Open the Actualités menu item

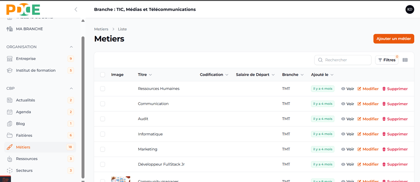25,100
